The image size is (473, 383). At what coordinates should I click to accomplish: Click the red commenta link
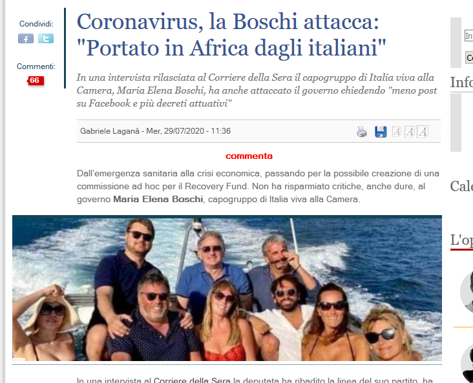coord(249,156)
